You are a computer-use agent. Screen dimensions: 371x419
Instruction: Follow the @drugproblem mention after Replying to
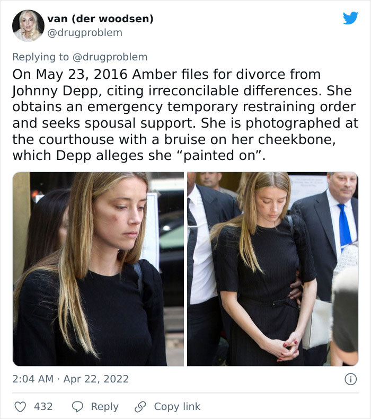pos(110,57)
